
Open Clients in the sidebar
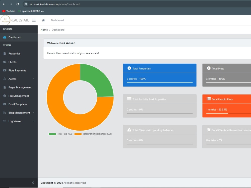coord(19,62)
